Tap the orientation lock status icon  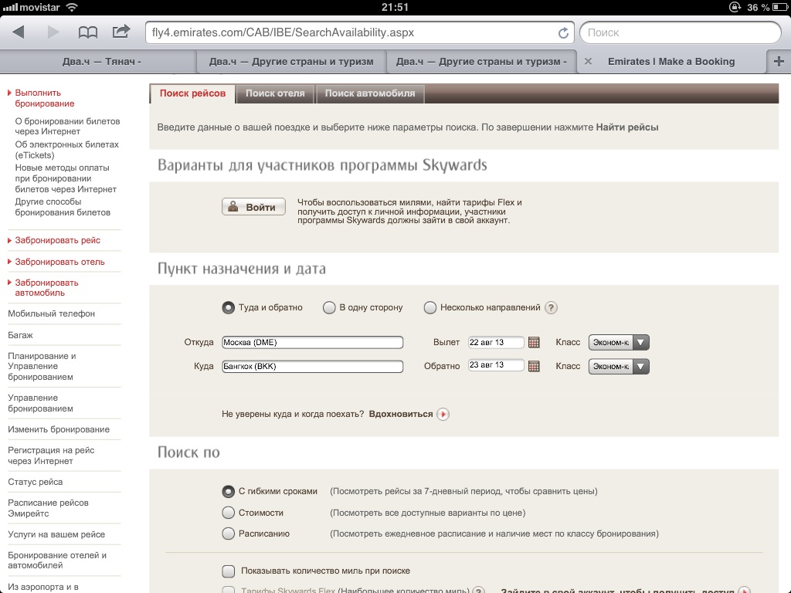pyautogui.click(x=735, y=7)
